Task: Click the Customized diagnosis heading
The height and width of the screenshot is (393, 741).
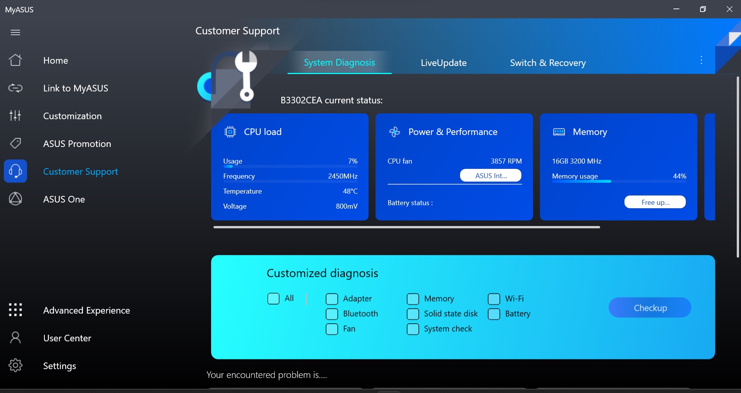Action: (322, 273)
